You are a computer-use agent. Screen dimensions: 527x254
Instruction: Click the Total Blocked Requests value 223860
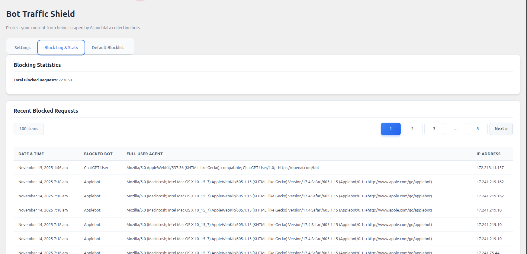coord(65,80)
